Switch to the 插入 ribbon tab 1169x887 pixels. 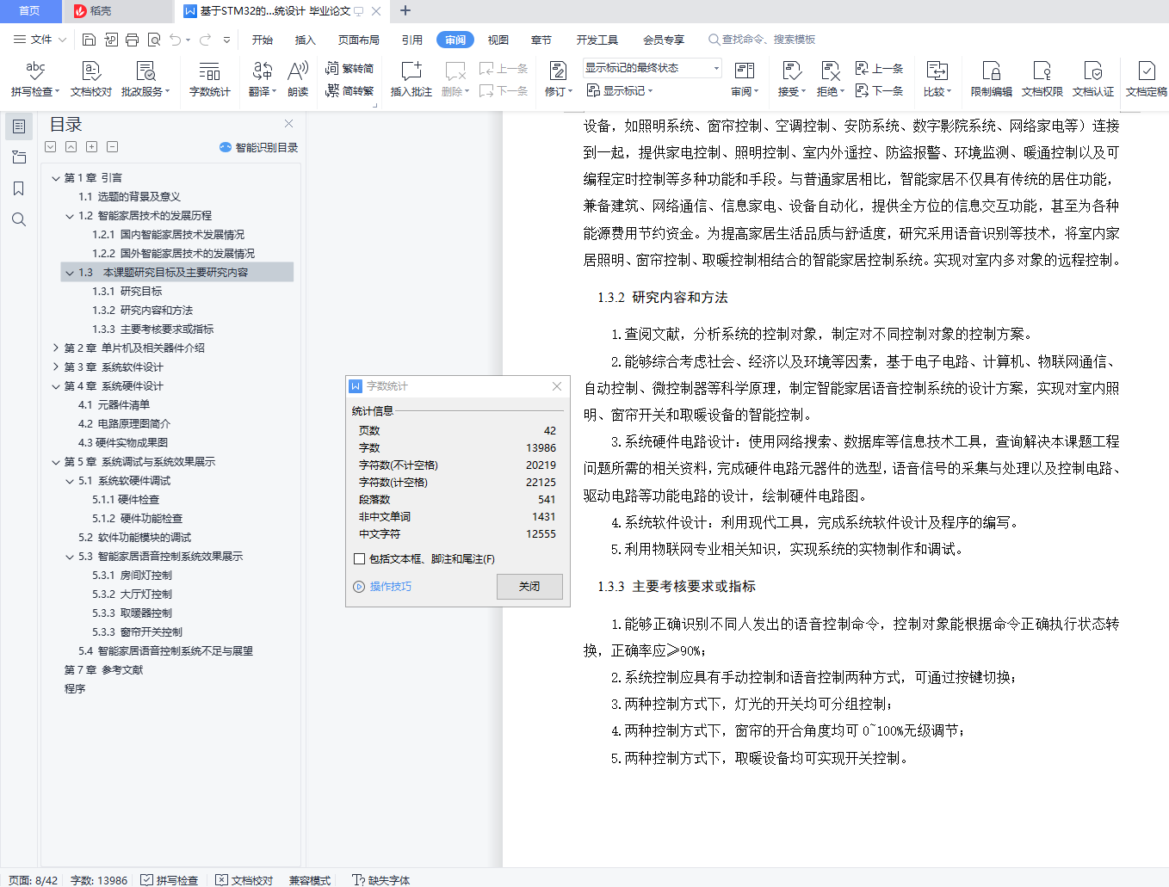pyautogui.click(x=306, y=40)
